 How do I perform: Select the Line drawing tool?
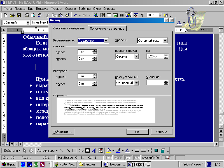click(62, 151)
